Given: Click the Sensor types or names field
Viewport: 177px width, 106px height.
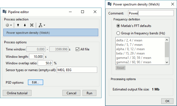Looking at the screenshot, I should tap(77, 70).
